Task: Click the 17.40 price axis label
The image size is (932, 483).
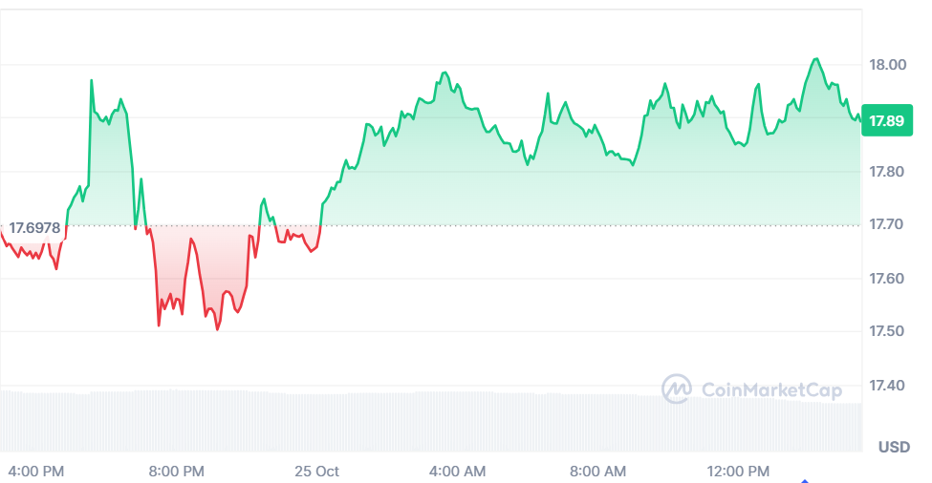Action: (x=887, y=385)
